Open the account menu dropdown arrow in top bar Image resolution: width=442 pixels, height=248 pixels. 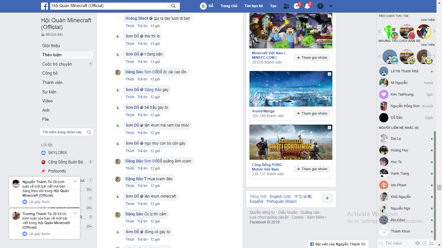(331, 6)
